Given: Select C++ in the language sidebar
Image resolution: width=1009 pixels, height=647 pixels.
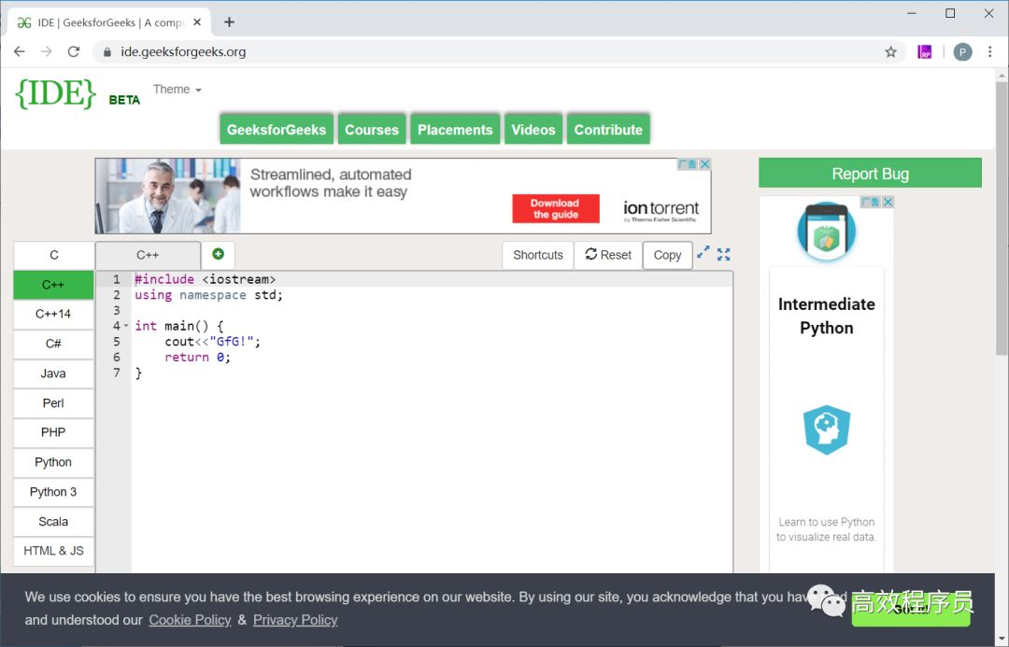Looking at the screenshot, I should pos(53,285).
